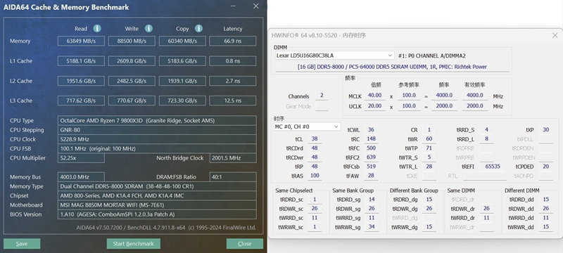Click the MCLK multiplier value 40.00
Image resolution: width=563 pixels, height=253 pixels.
[375, 96]
